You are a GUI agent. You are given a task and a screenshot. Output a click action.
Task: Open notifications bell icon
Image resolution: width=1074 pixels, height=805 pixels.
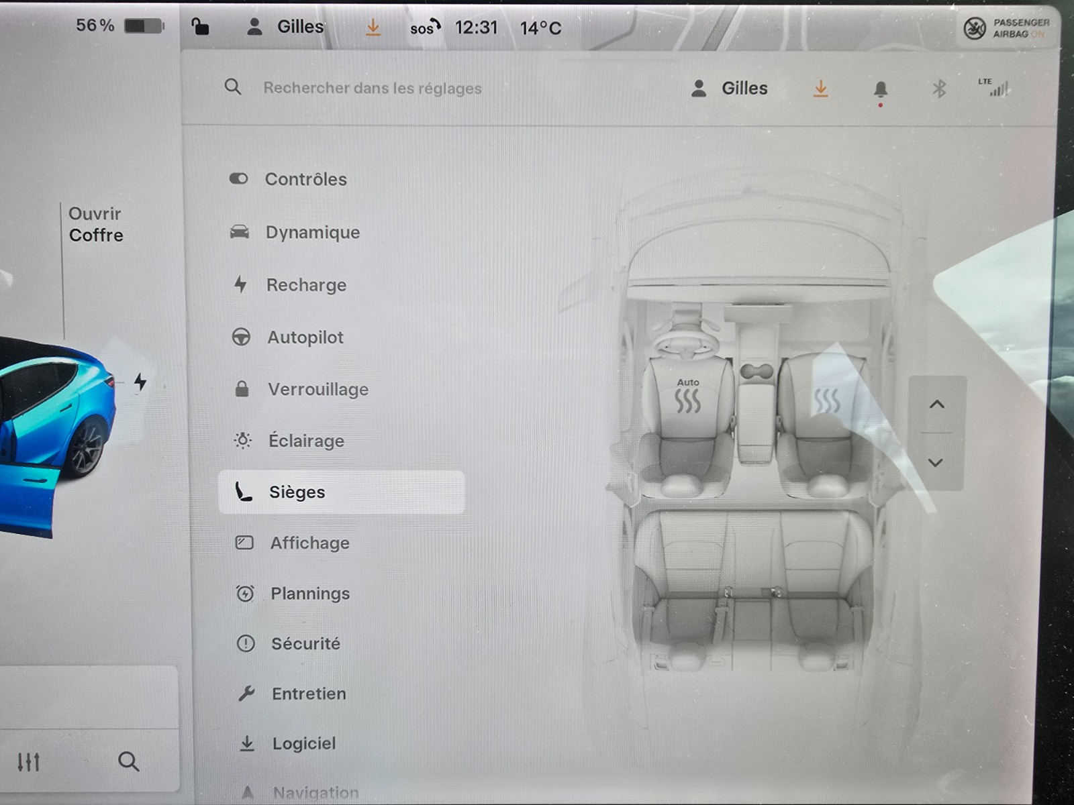[x=881, y=89]
